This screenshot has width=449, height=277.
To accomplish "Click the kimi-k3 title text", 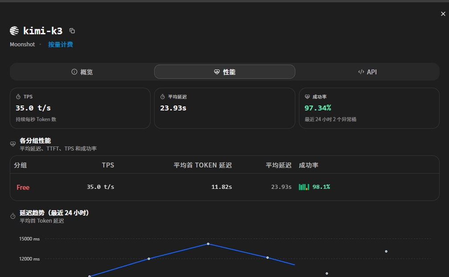I will (x=43, y=31).
